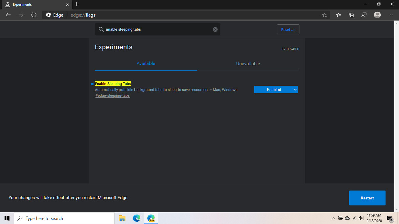Open the volume speaker icon
Screen dimensions: 399x224
coord(361,218)
